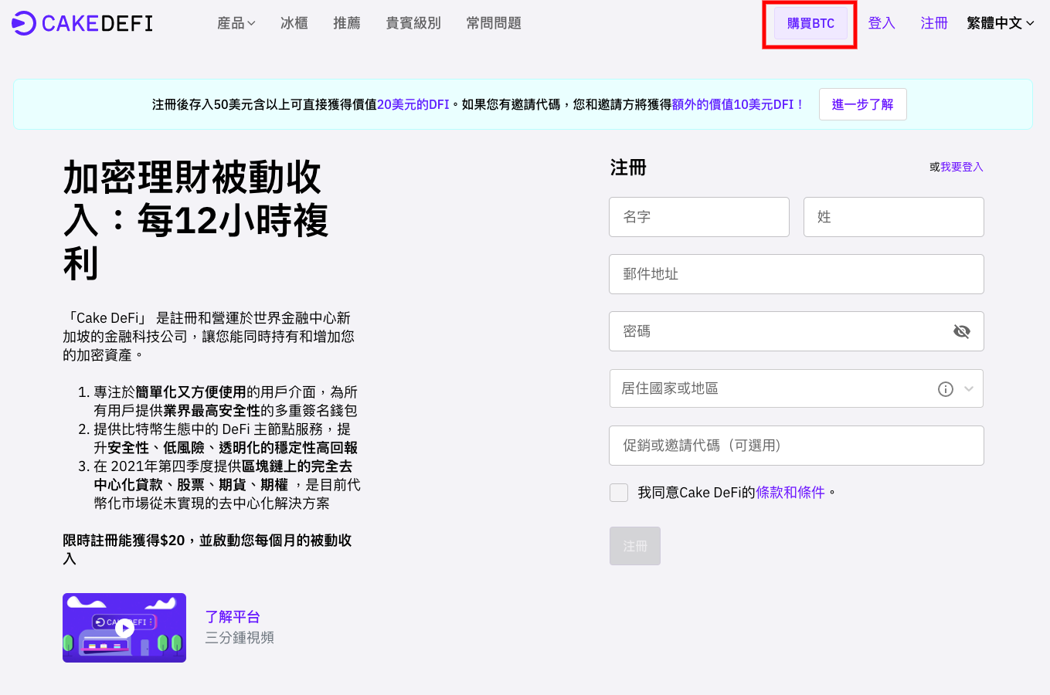Focus the 郵件地址 input field
1050x695 pixels.
[x=797, y=274]
